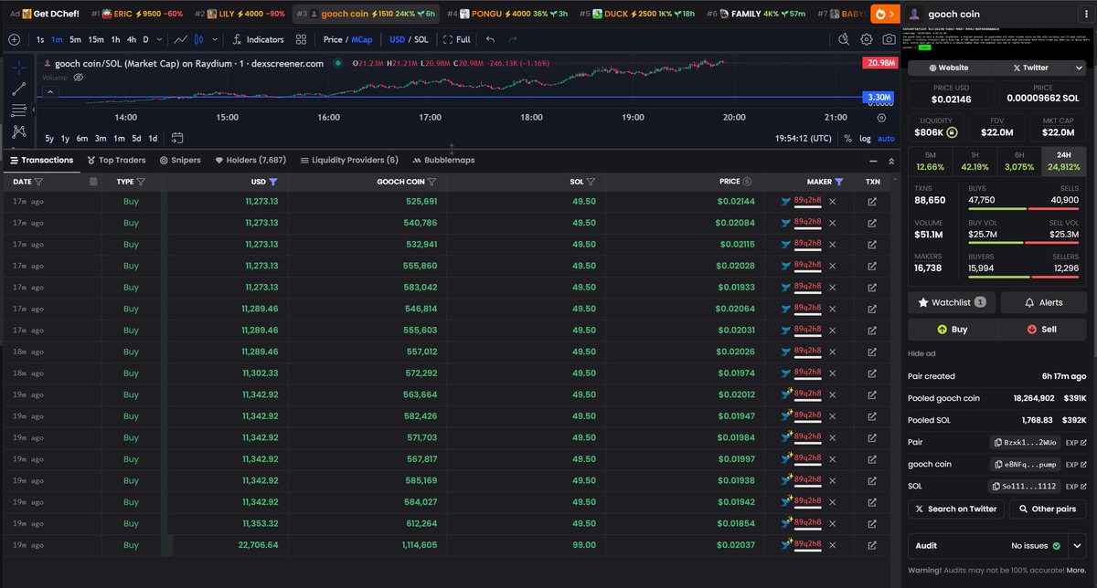Viewport: 1097px width, 588px height.
Task: Switch to Liquidity Providers (6) tab
Action: 349,160
